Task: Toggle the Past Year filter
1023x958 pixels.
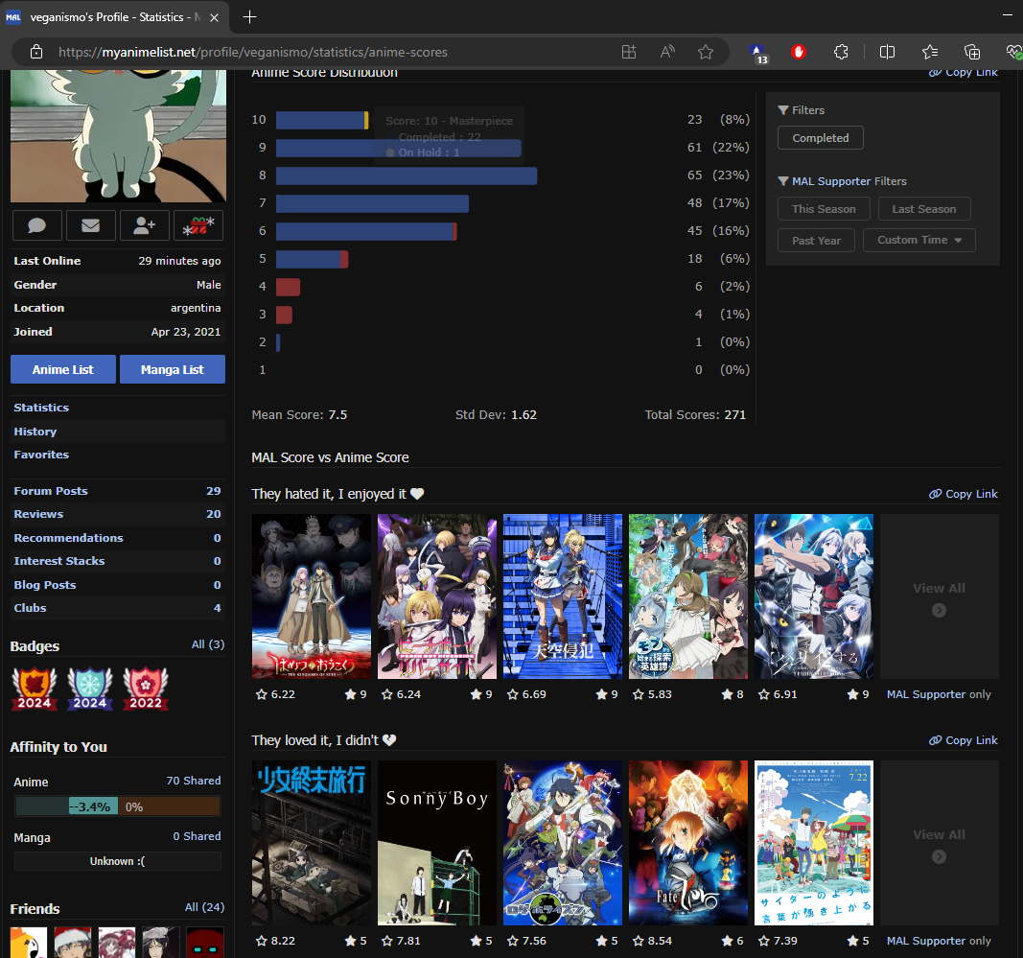Action: (816, 240)
